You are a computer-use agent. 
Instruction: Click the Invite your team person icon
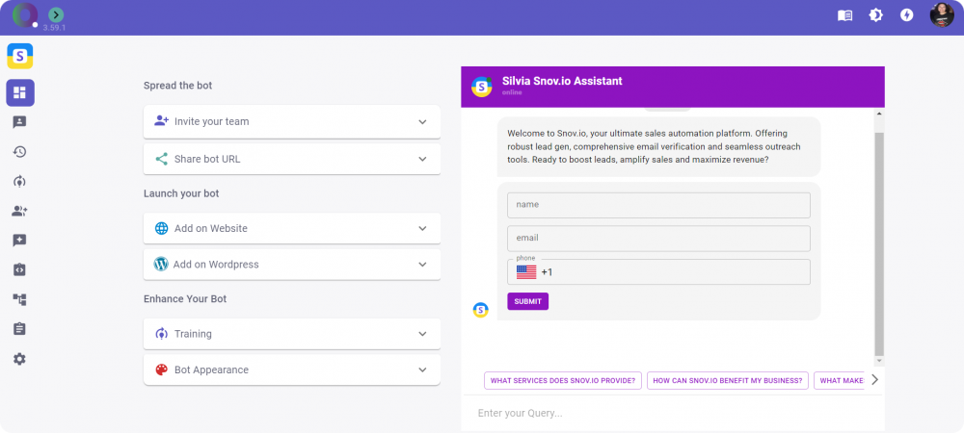tap(162, 121)
